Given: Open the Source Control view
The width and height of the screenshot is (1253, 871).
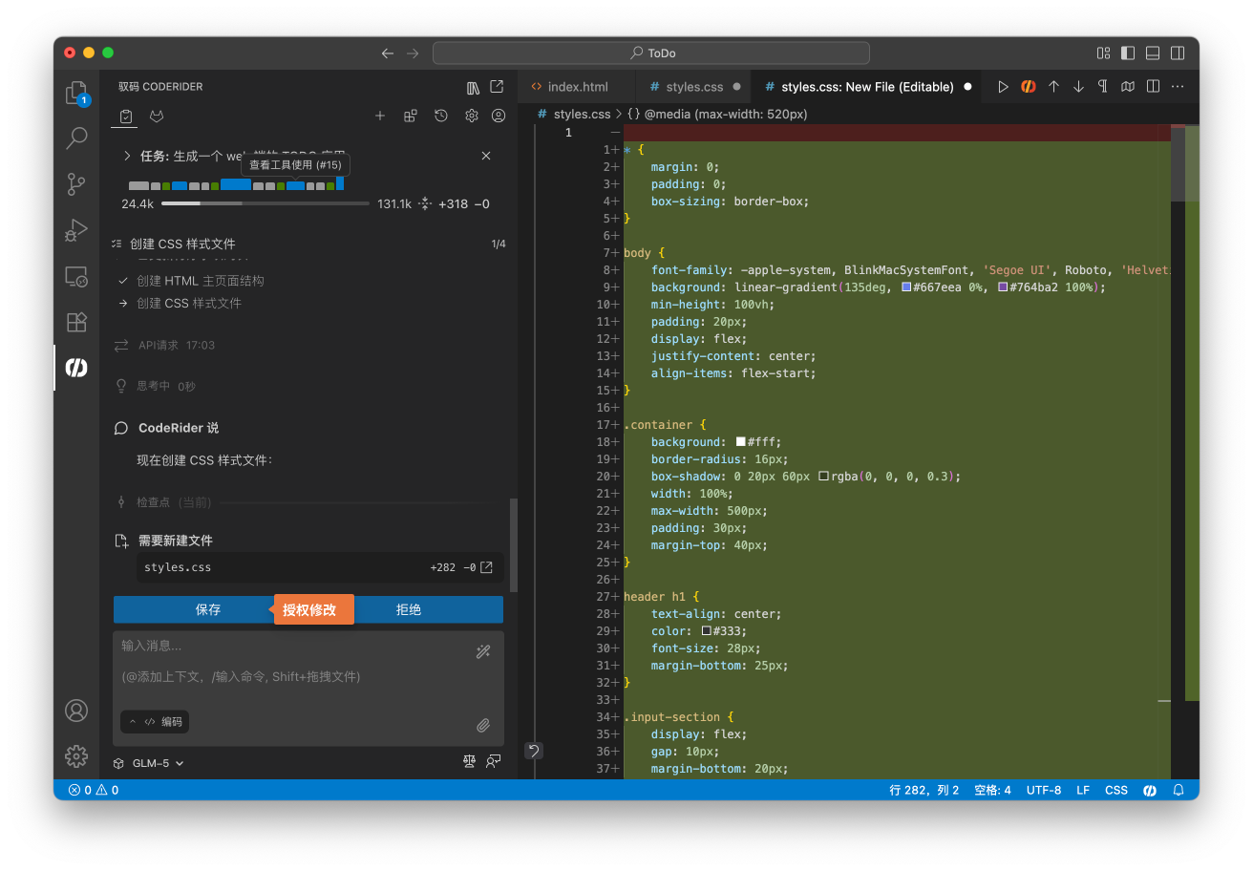Looking at the screenshot, I should (x=76, y=184).
